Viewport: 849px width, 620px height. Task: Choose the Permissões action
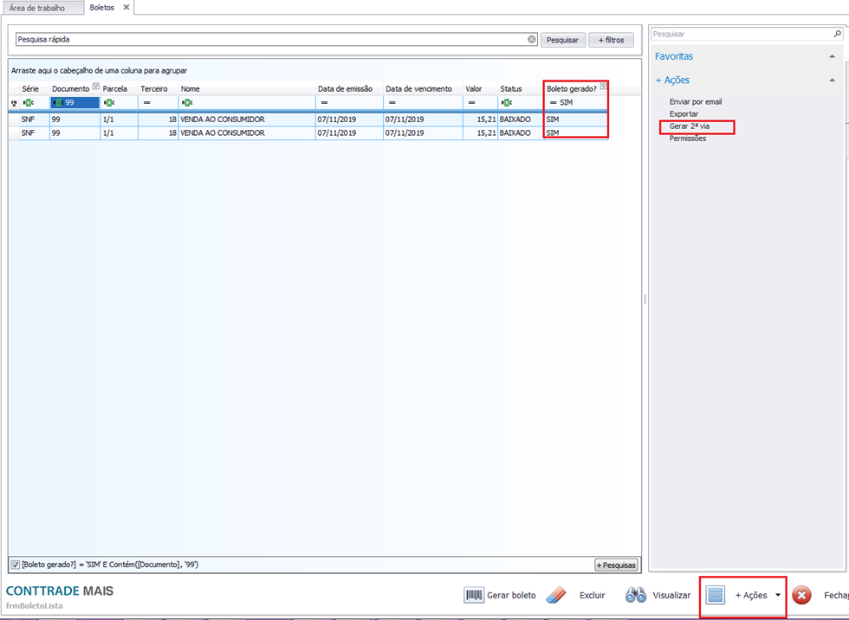[x=688, y=139]
